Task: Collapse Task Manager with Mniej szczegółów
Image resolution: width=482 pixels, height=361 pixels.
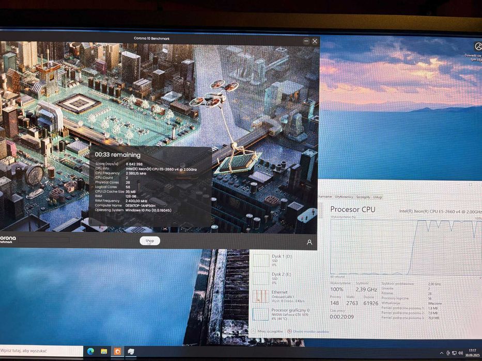Action: pyautogui.click(x=268, y=331)
